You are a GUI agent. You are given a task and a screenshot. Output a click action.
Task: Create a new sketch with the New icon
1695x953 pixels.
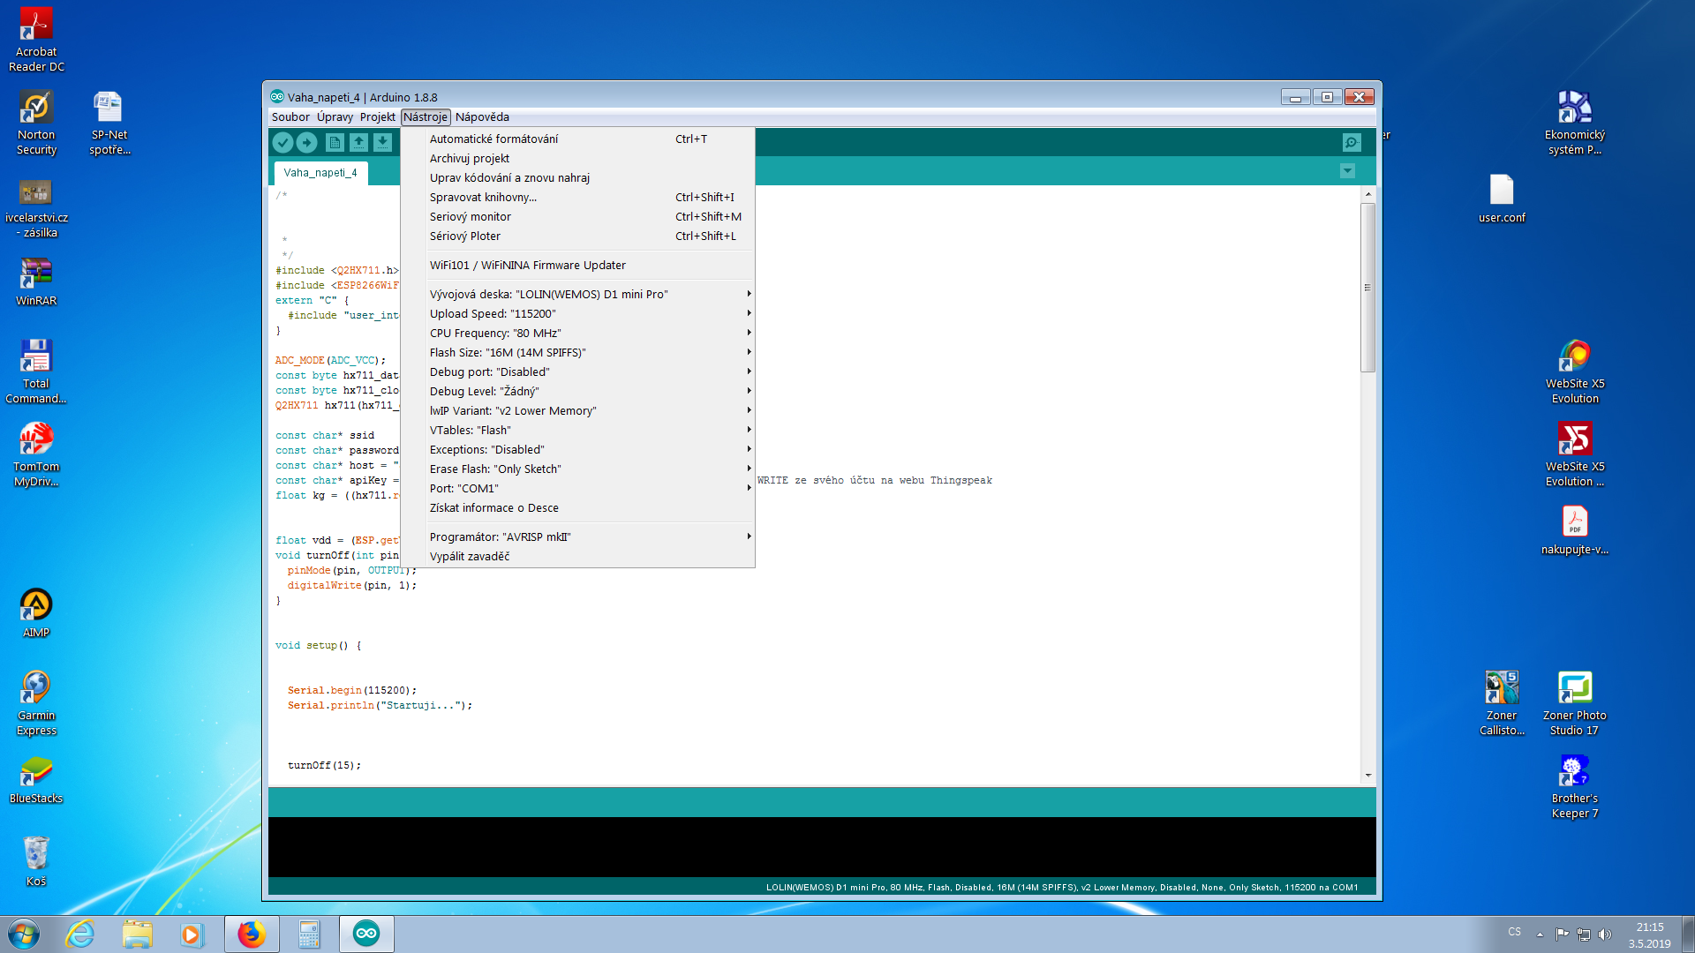point(335,142)
